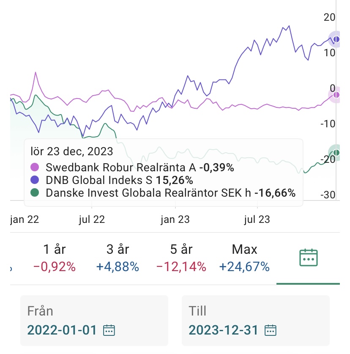350x354 pixels.
Task: Click the jan 23 axis label
Action: pos(175,220)
